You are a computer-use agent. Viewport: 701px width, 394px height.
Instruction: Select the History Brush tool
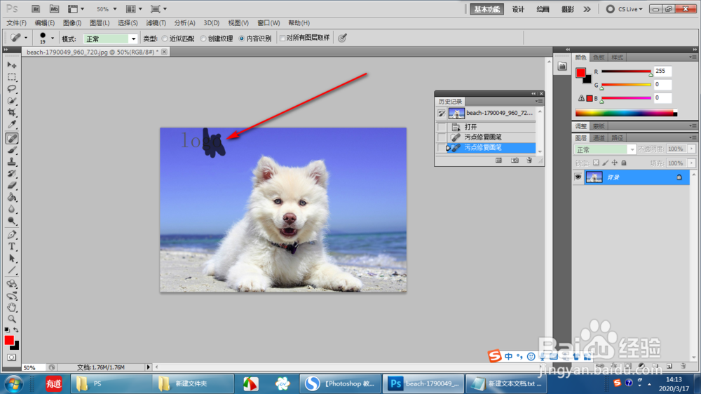(x=12, y=174)
